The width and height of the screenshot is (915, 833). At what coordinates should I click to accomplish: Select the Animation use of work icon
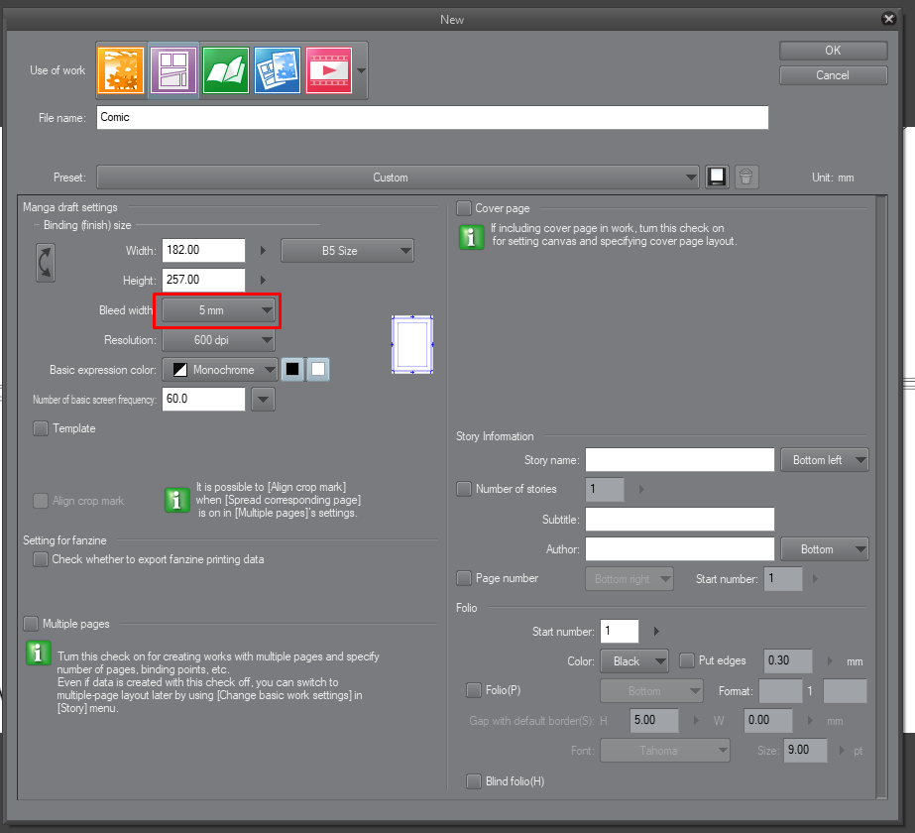click(x=329, y=70)
